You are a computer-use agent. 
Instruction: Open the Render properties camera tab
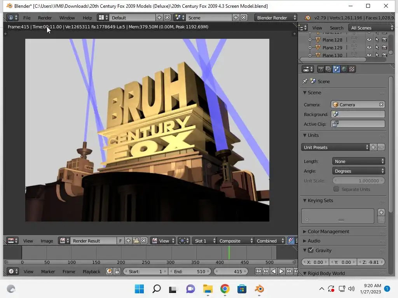tap(321, 69)
